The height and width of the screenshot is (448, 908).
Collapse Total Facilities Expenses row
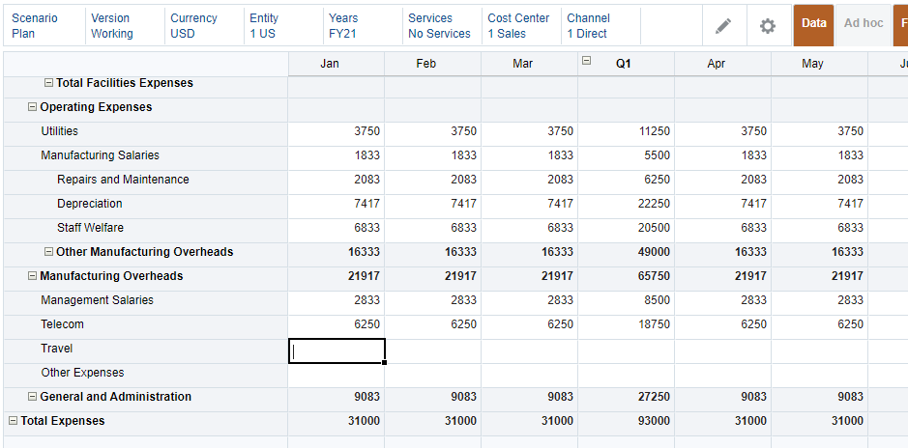[49, 83]
